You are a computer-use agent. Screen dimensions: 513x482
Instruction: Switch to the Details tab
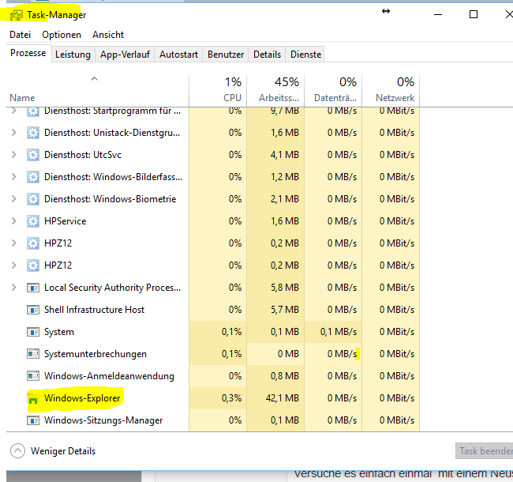pyautogui.click(x=267, y=55)
